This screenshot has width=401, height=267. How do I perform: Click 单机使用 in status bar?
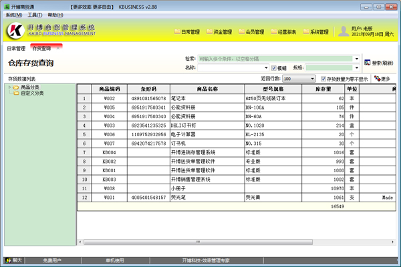pyautogui.click(x=115, y=260)
